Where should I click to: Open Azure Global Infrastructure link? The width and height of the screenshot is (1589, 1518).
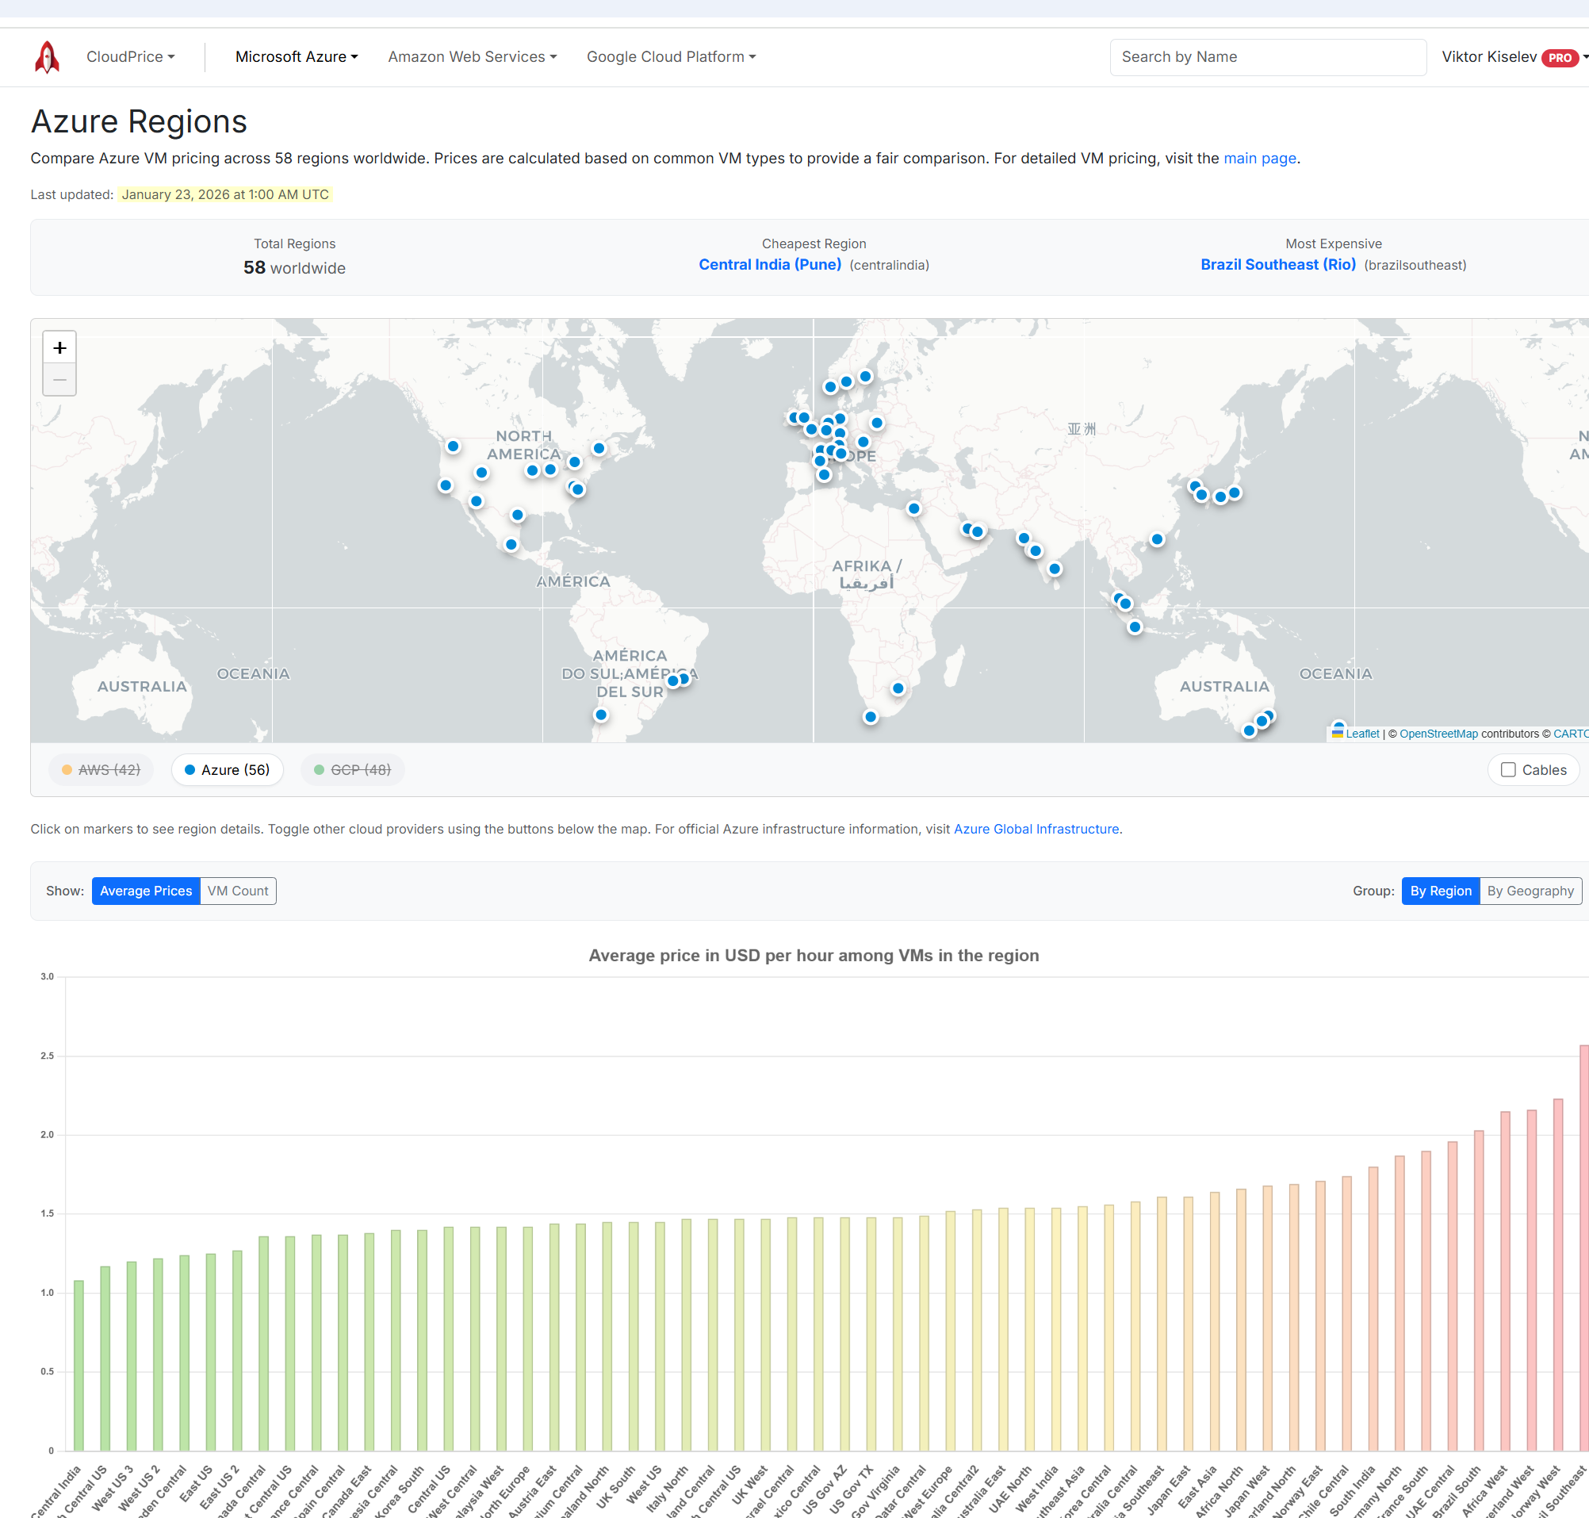tap(1036, 829)
